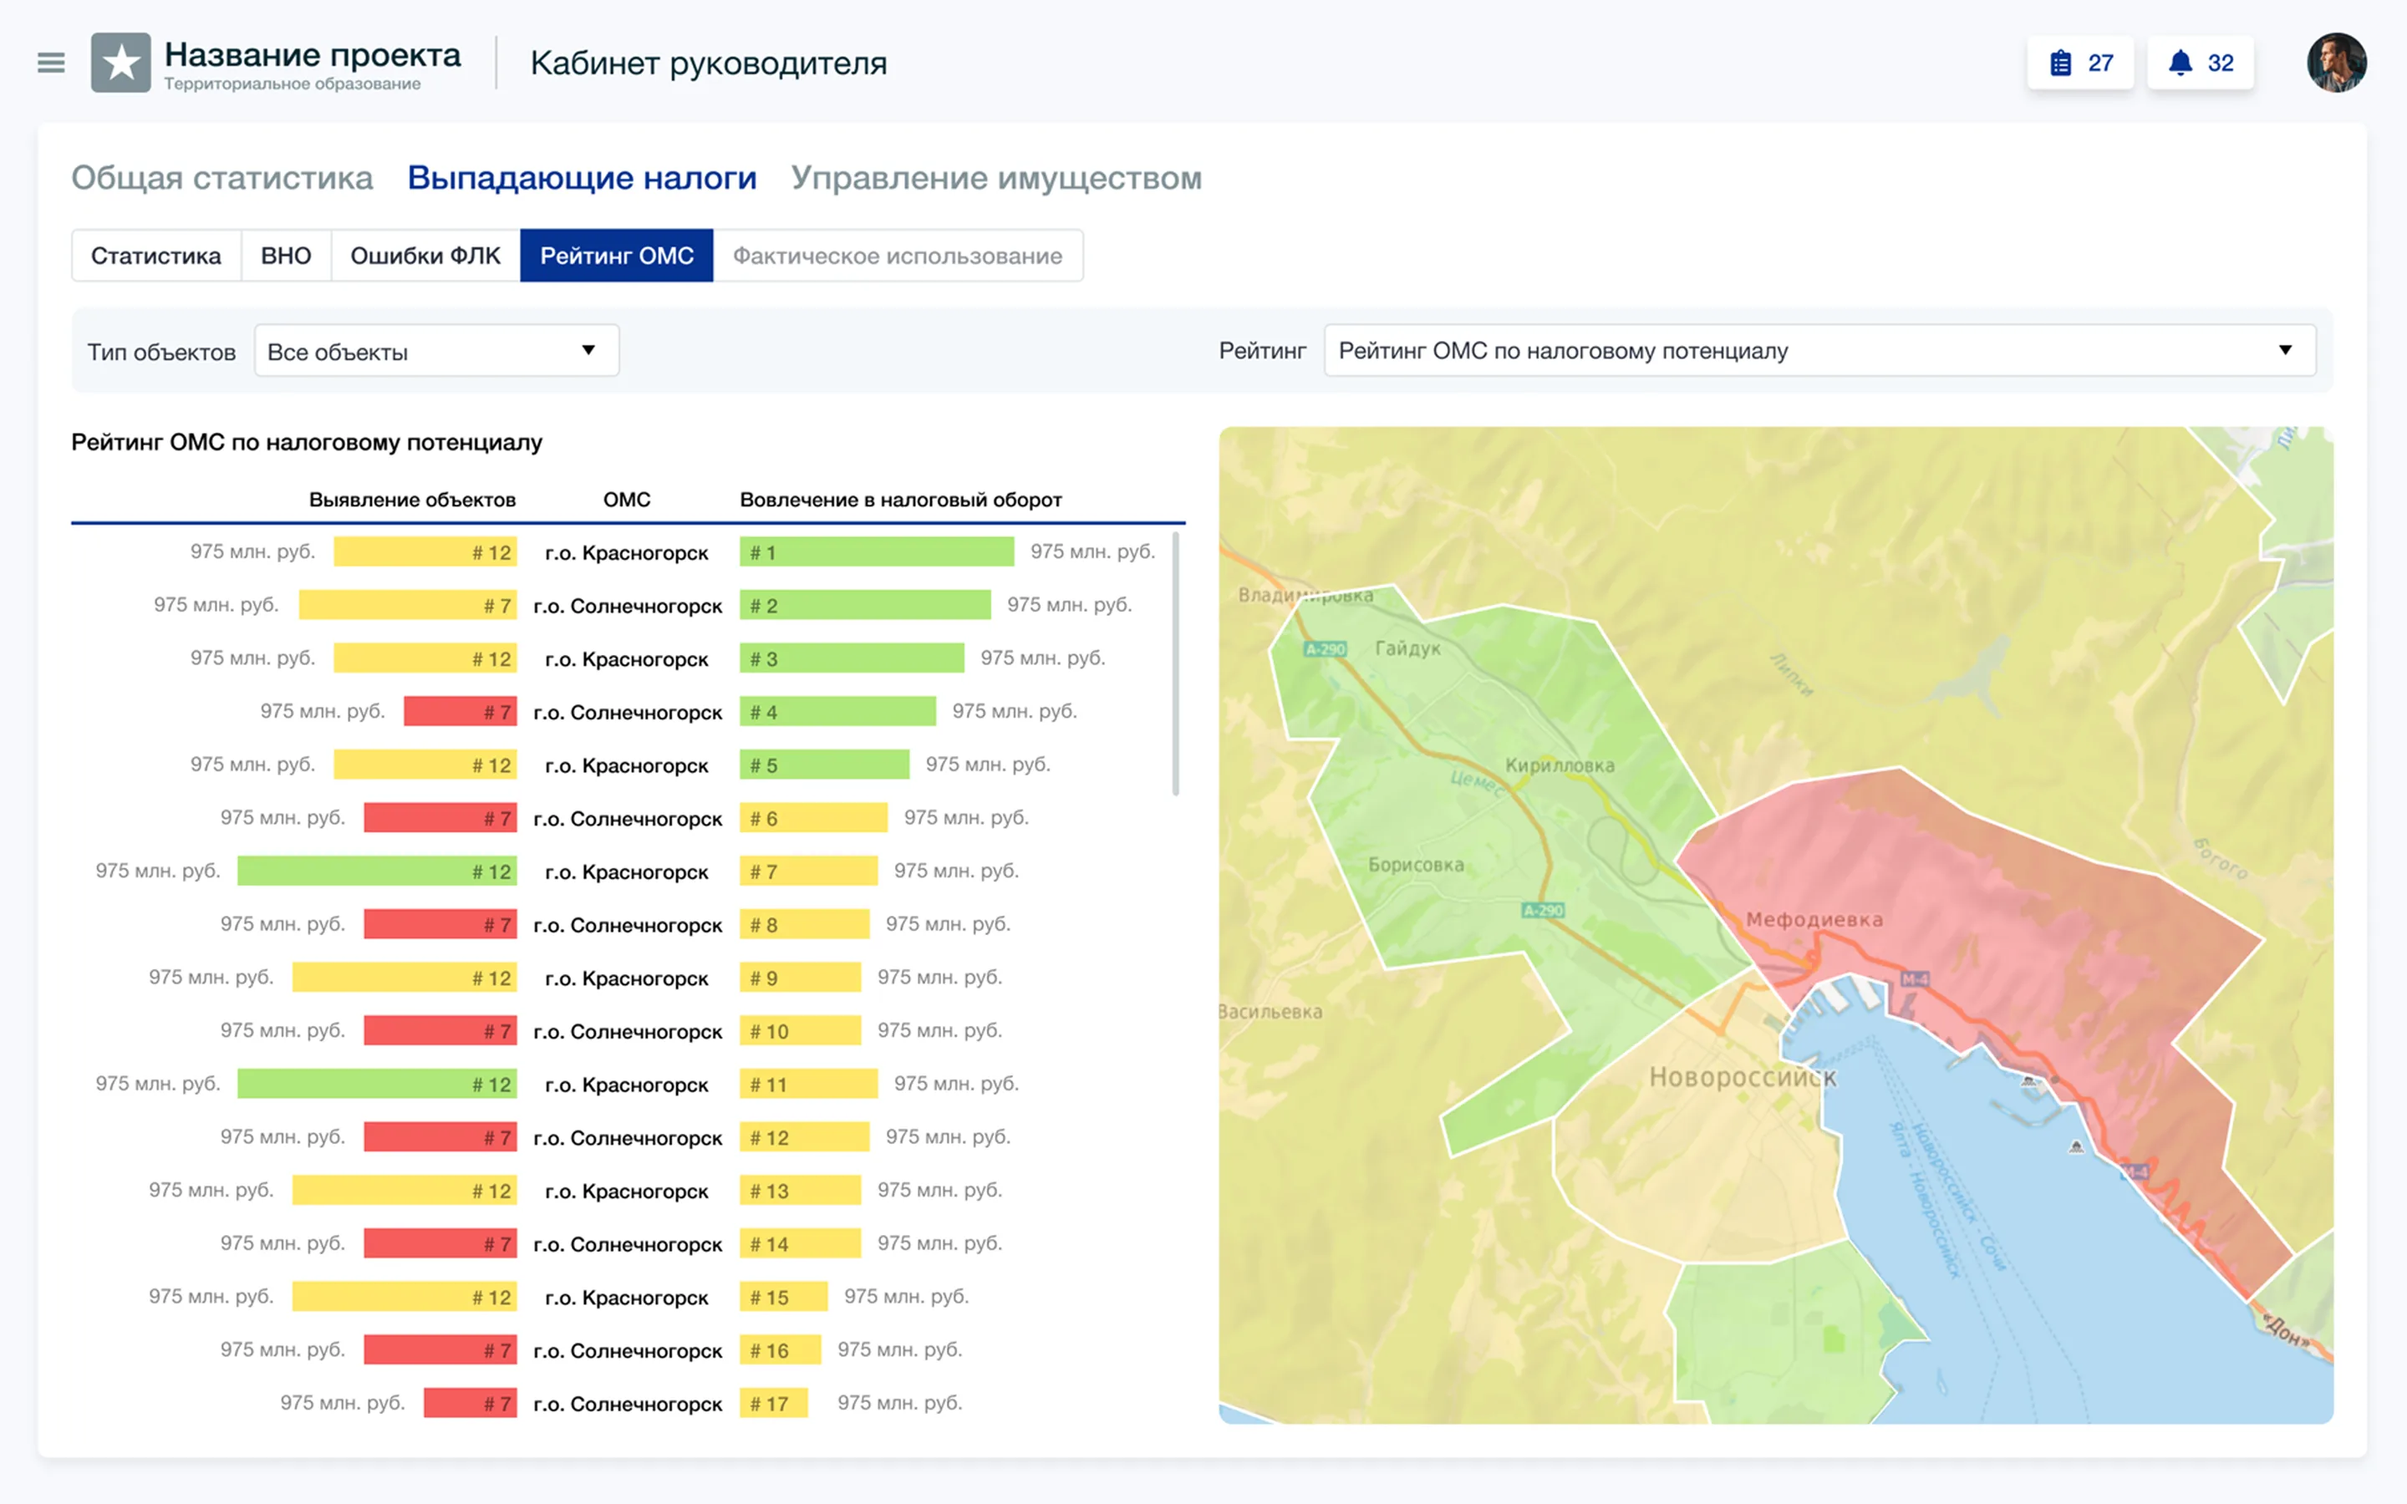Image resolution: width=2407 pixels, height=1504 pixels.
Task: Click the M-4 road marker on map
Action: click(x=1915, y=978)
